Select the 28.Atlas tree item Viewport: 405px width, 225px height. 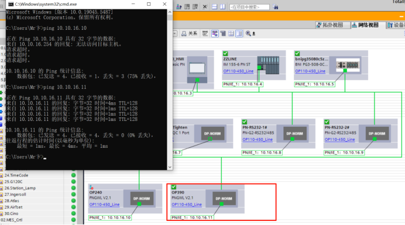pos(12,200)
